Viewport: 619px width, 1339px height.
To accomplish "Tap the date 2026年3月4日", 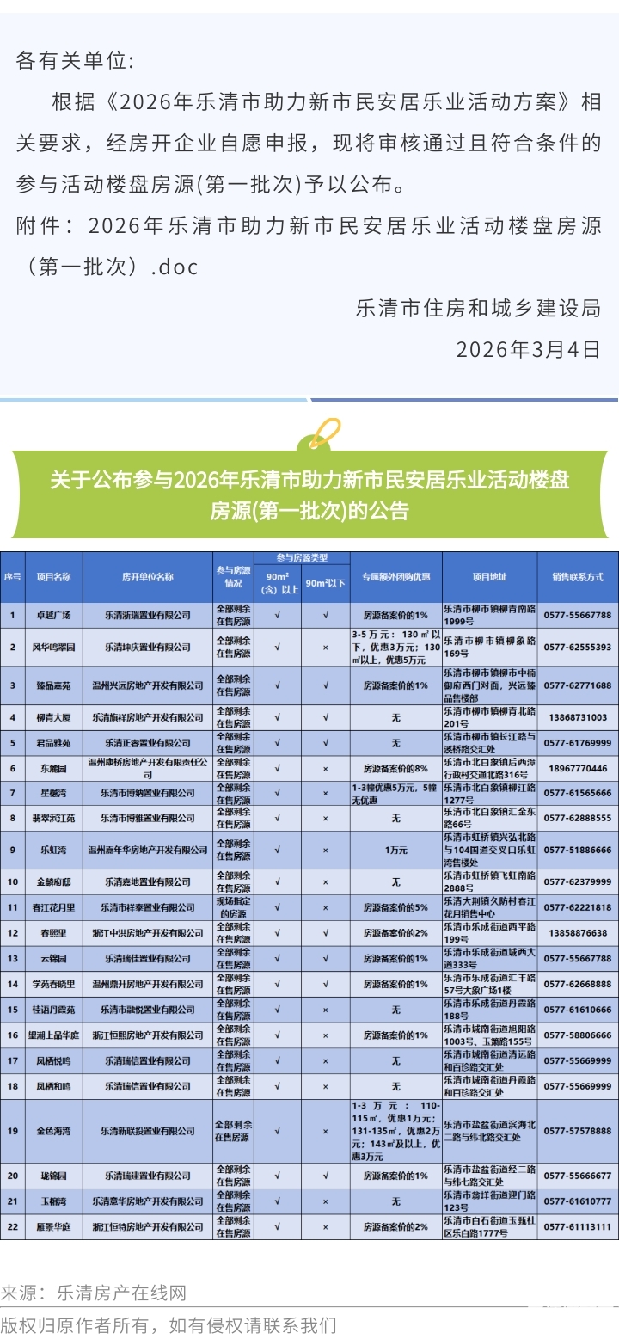I will click(527, 349).
